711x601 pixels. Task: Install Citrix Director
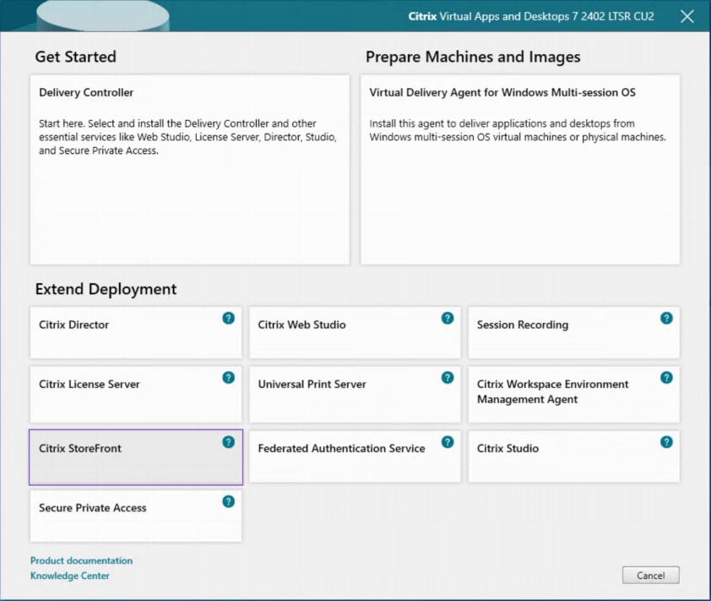136,333
